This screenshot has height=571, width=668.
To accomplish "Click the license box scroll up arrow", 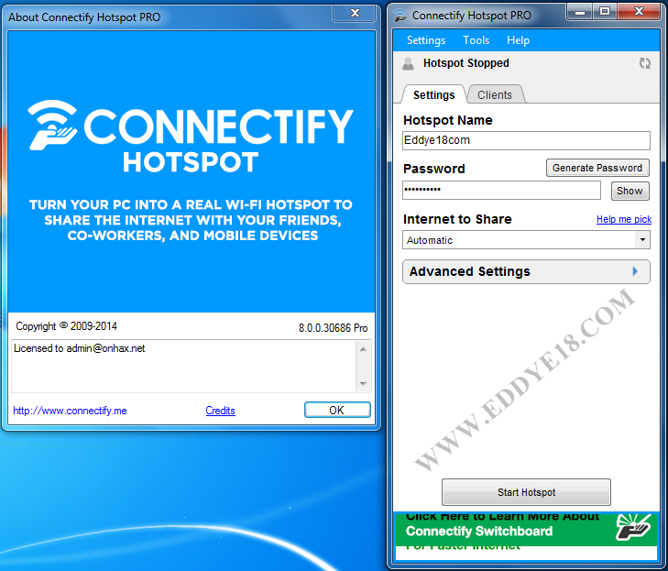I will (363, 349).
